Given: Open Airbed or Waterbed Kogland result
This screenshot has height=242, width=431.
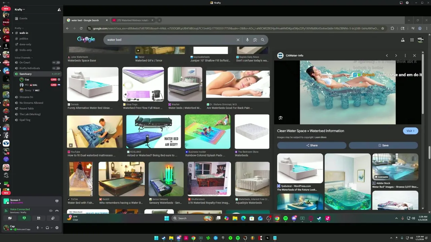Looking at the screenshot, I should pyautogui.click(x=154, y=131).
